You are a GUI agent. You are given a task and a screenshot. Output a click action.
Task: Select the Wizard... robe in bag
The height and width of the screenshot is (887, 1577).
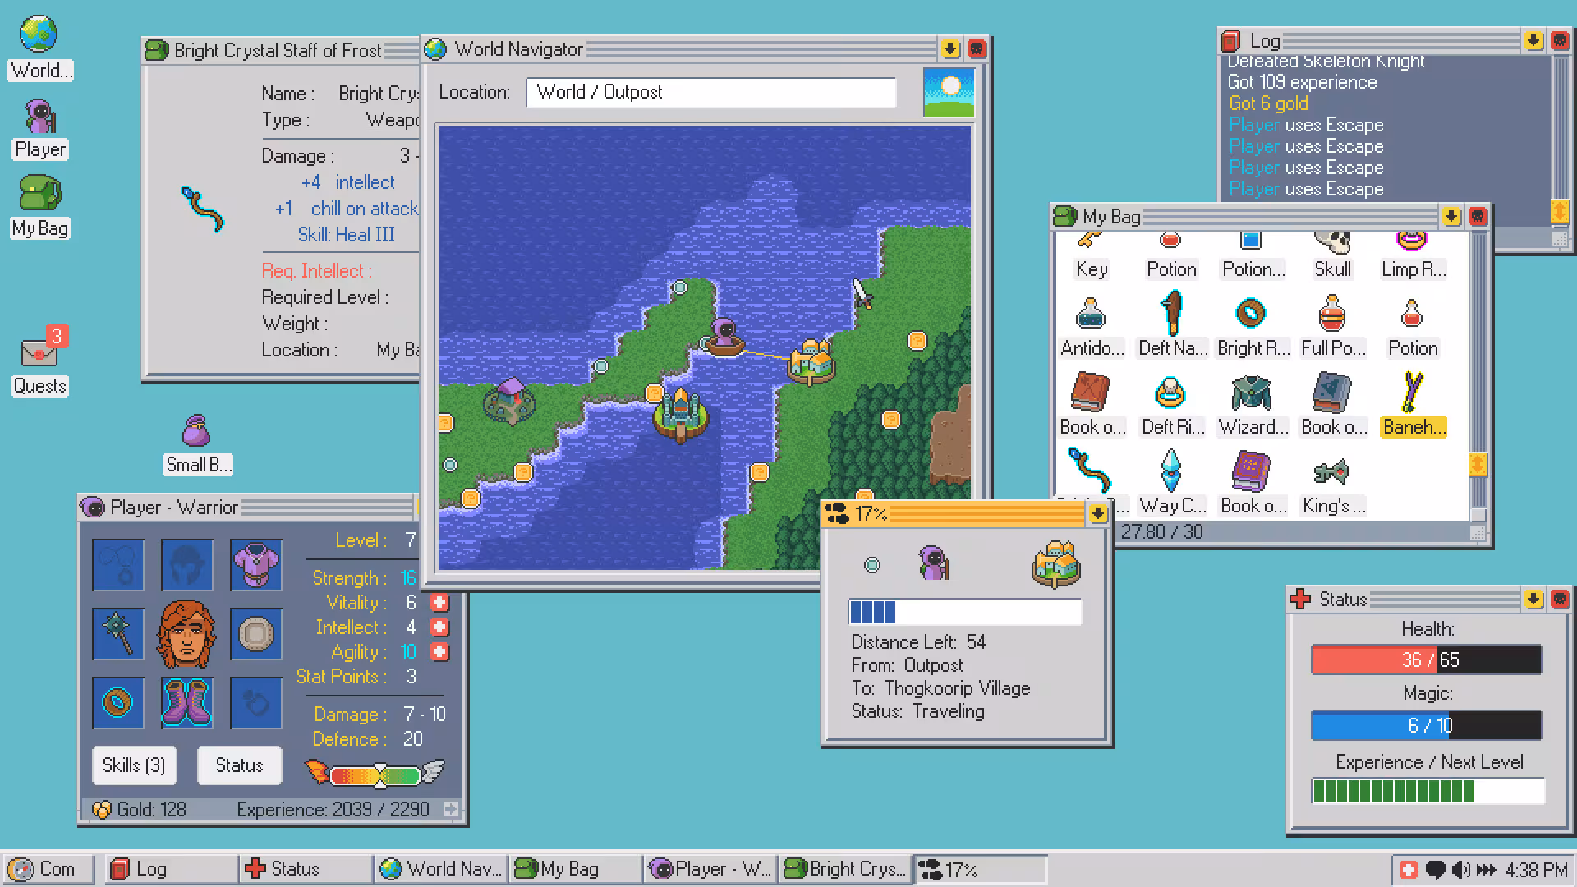point(1253,406)
